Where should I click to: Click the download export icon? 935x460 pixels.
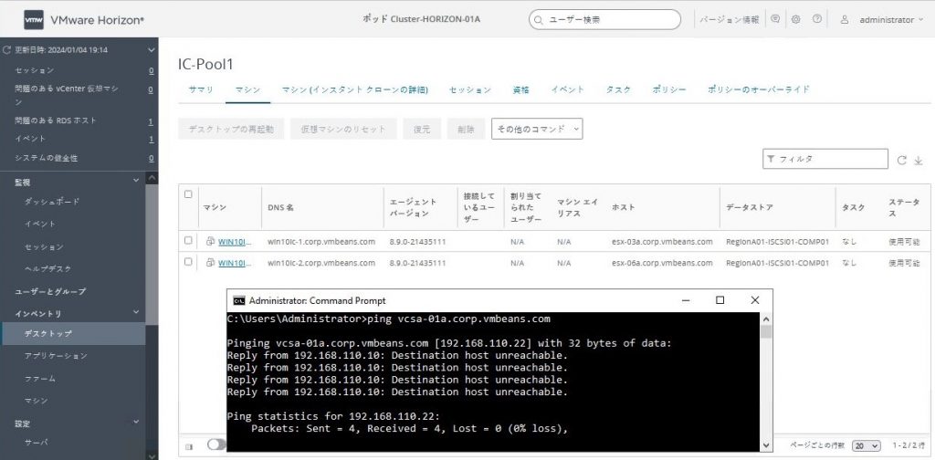[x=919, y=160]
